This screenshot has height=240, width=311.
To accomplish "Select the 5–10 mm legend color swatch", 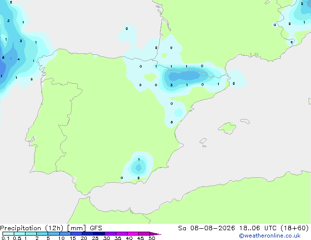I will [53, 234].
